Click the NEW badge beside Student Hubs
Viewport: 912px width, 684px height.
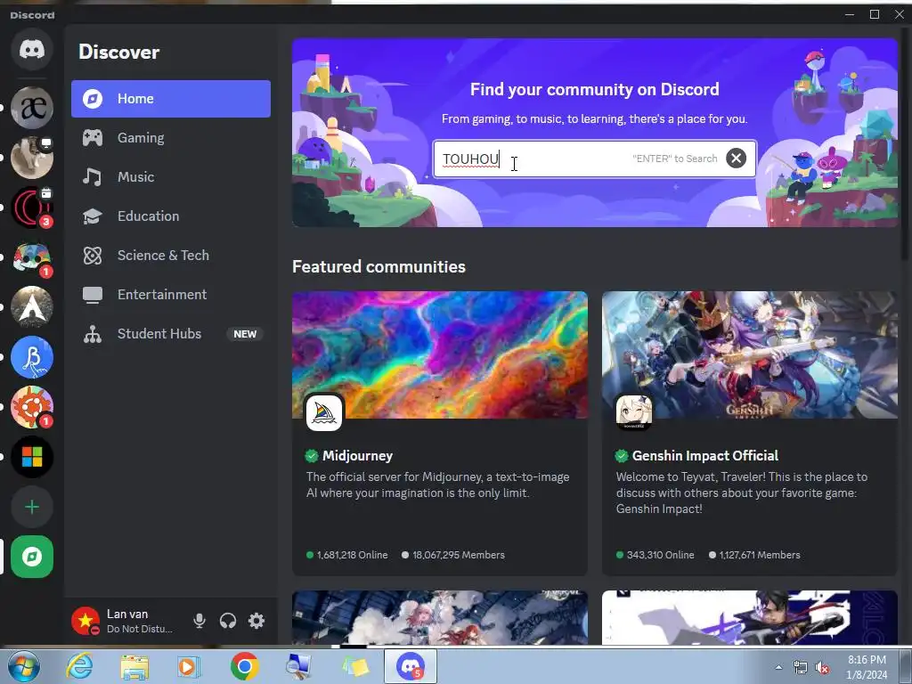(x=245, y=334)
